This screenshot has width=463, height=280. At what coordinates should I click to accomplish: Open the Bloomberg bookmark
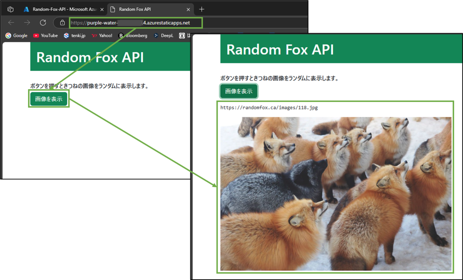[133, 35]
